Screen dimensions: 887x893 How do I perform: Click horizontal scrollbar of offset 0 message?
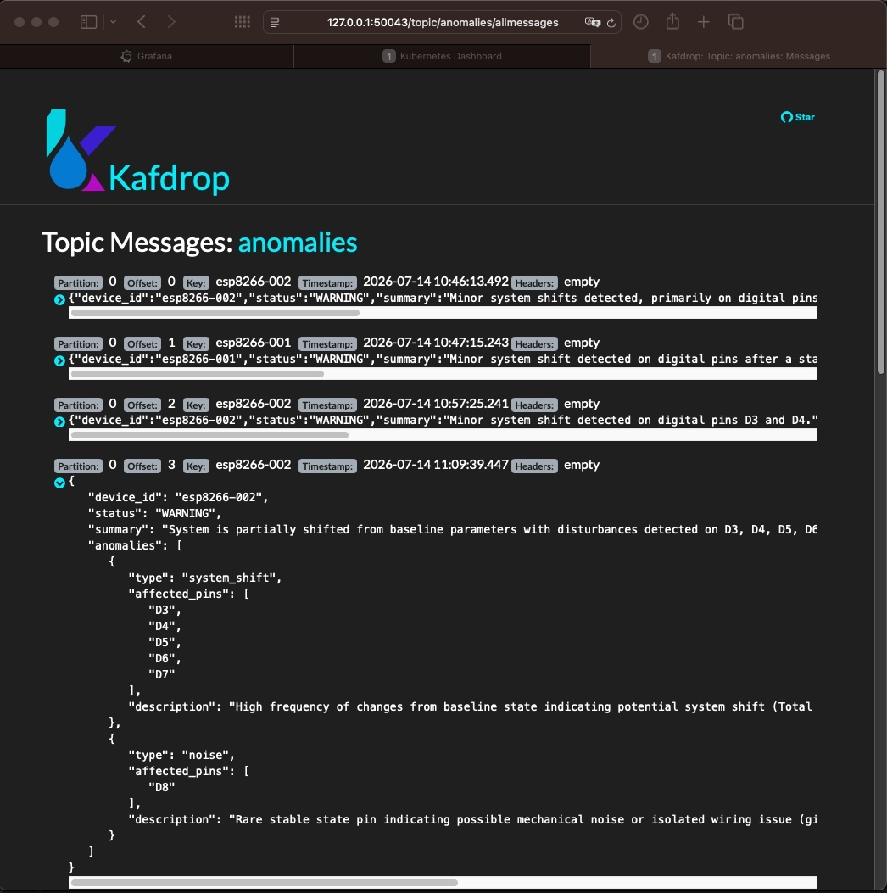[x=215, y=313]
